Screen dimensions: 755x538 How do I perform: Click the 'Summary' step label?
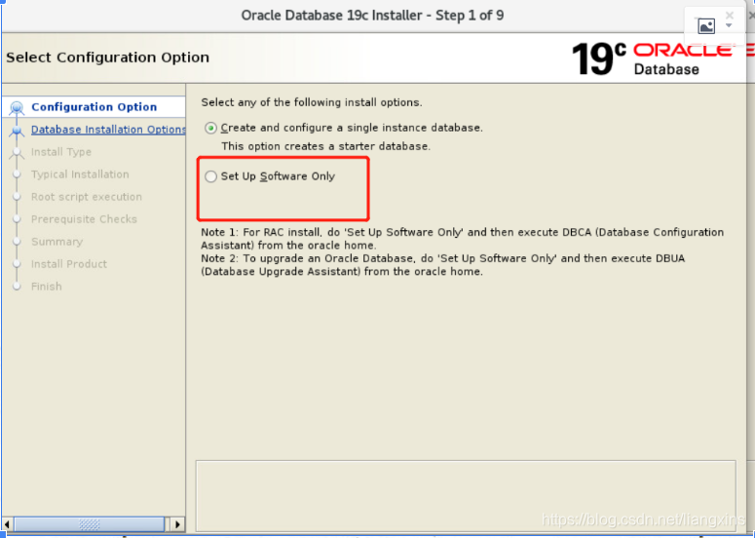(57, 242)
